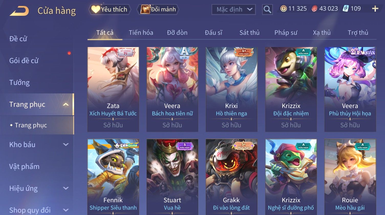This screenshot has width=385, height=215.
Task: Go to Gói đề cử section
Action: pos(24,61)
